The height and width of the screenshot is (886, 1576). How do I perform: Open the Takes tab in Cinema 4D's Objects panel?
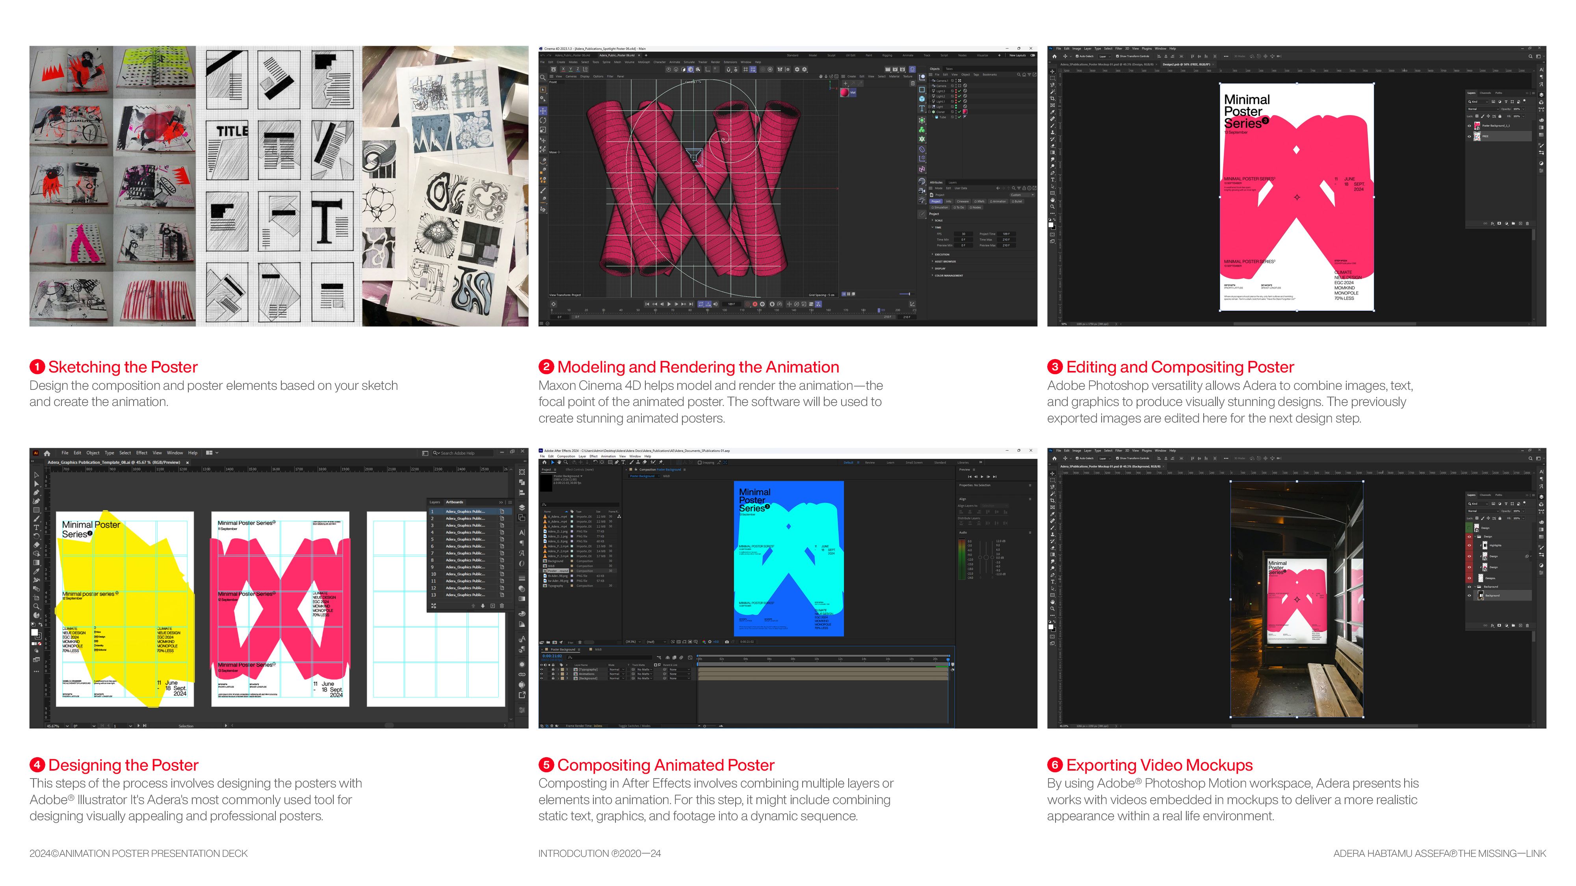click(950, 69)
